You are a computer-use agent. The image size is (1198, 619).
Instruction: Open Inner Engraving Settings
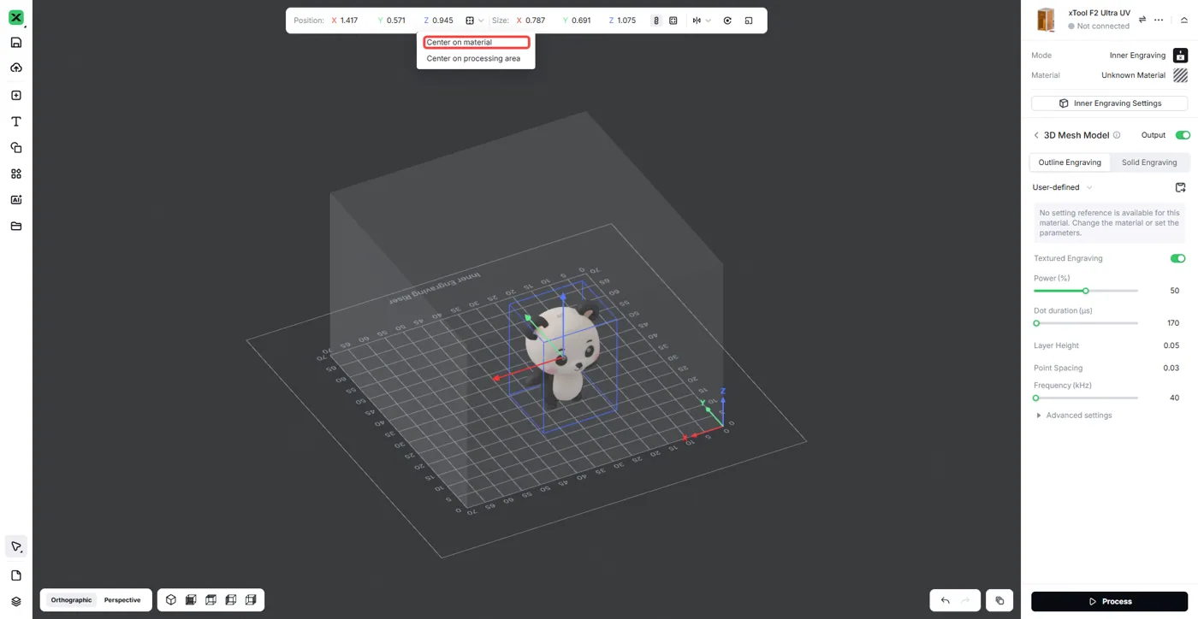click(1109, 103)
